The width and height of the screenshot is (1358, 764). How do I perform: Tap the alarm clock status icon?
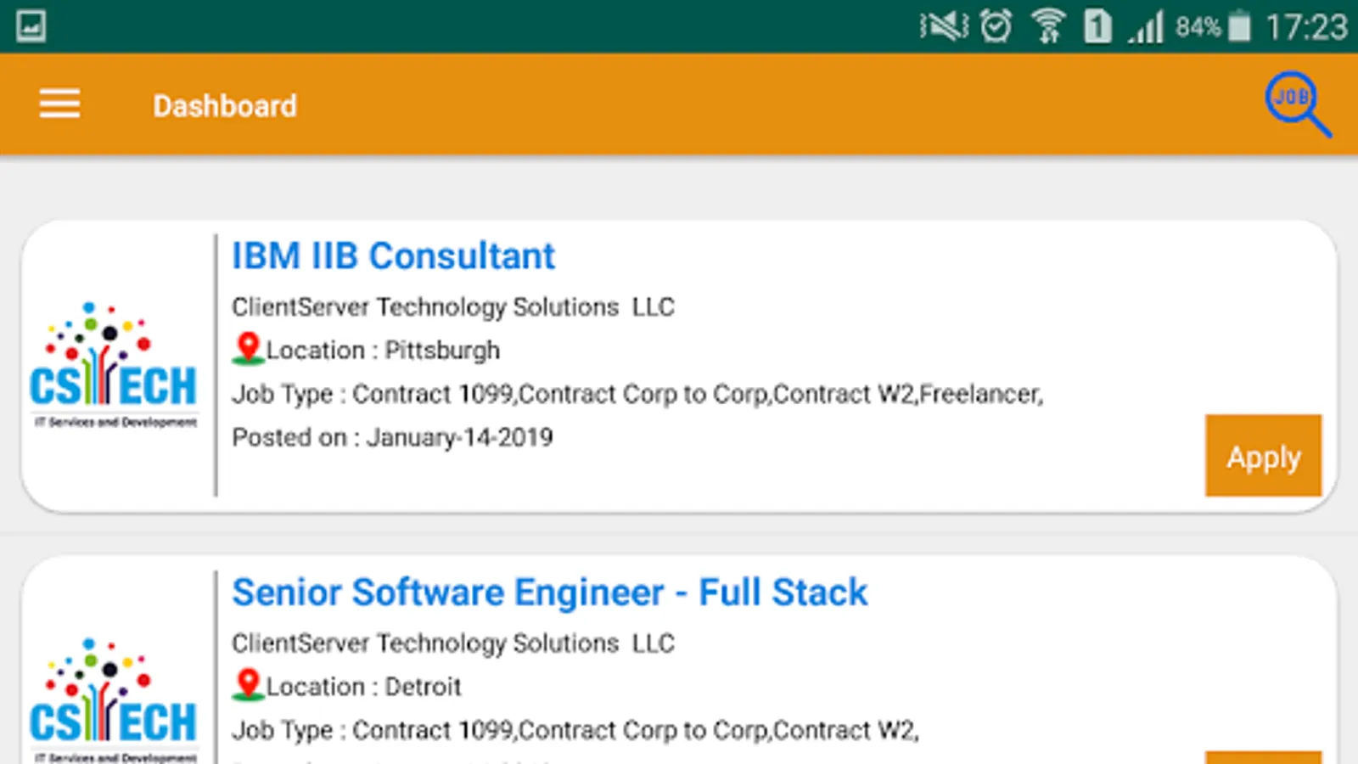pos(996,25)
